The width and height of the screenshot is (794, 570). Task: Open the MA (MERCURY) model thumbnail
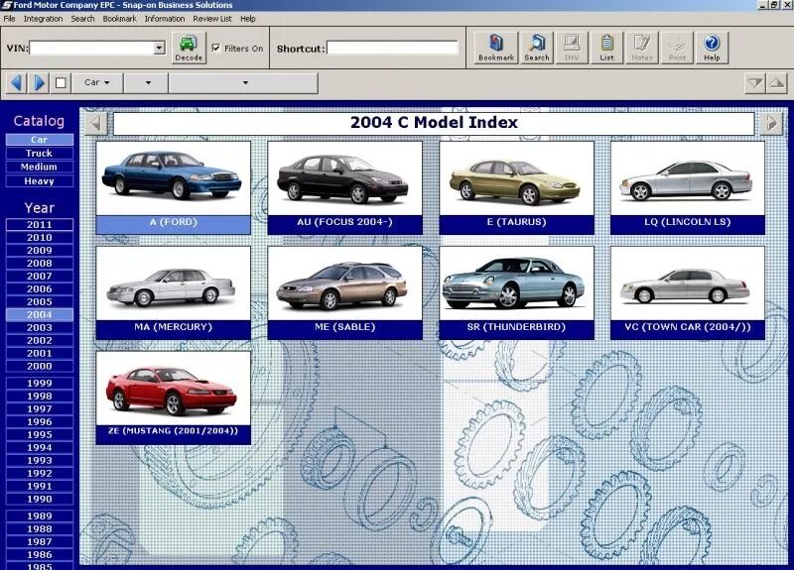tap(173, 292)
